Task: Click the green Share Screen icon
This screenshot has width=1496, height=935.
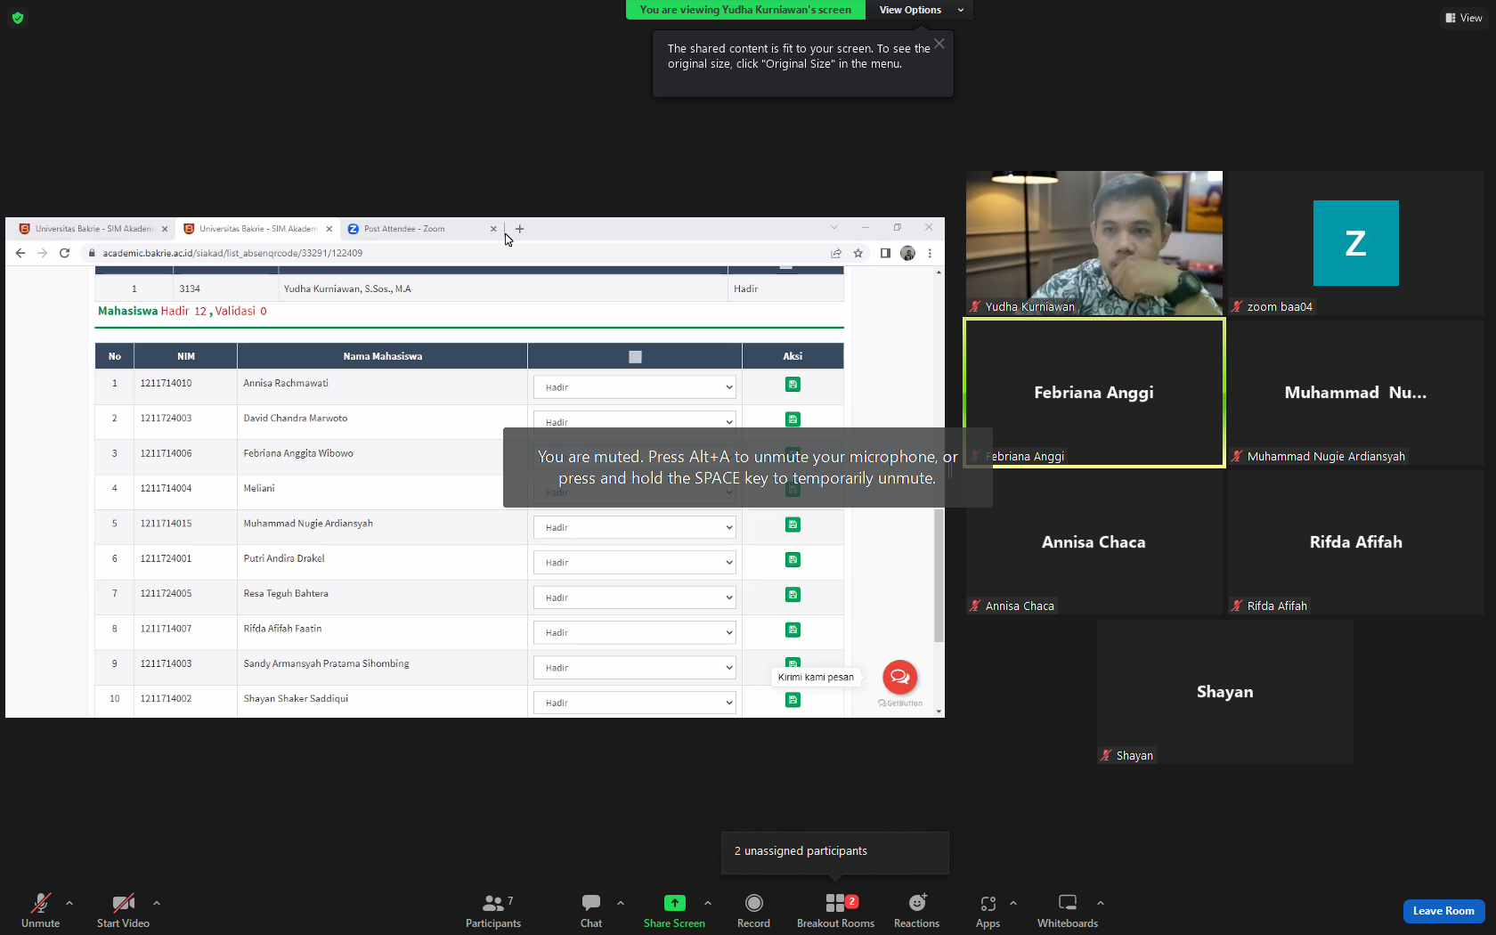Action: [x=674, y=903]
